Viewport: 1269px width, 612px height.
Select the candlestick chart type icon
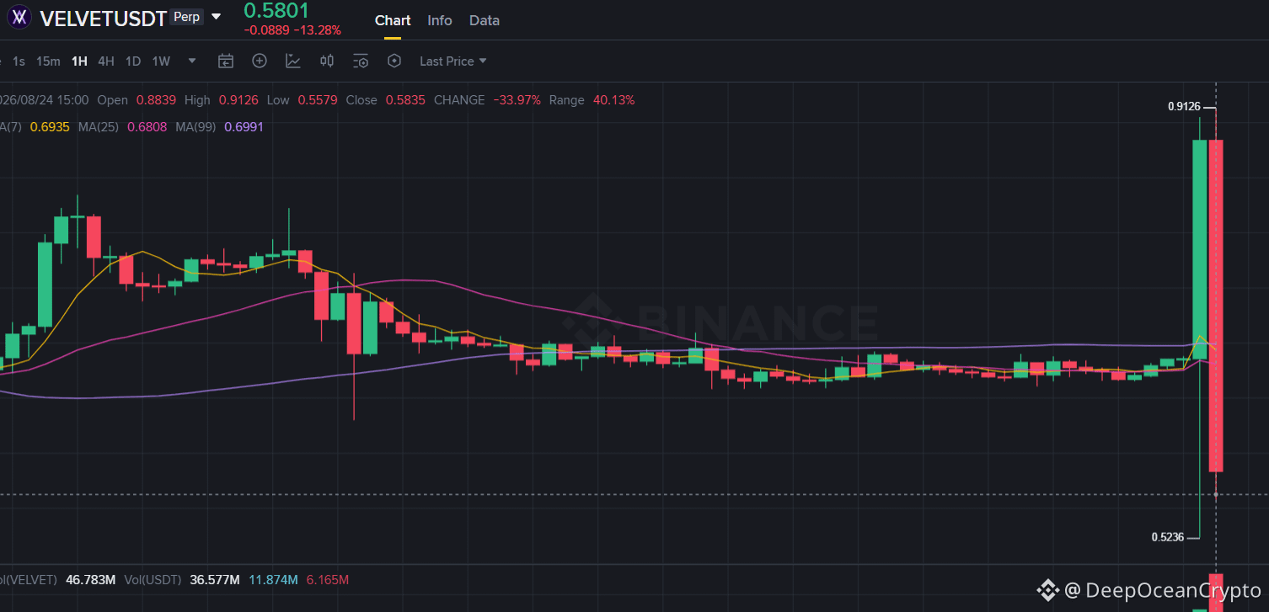tap(327, 61)
